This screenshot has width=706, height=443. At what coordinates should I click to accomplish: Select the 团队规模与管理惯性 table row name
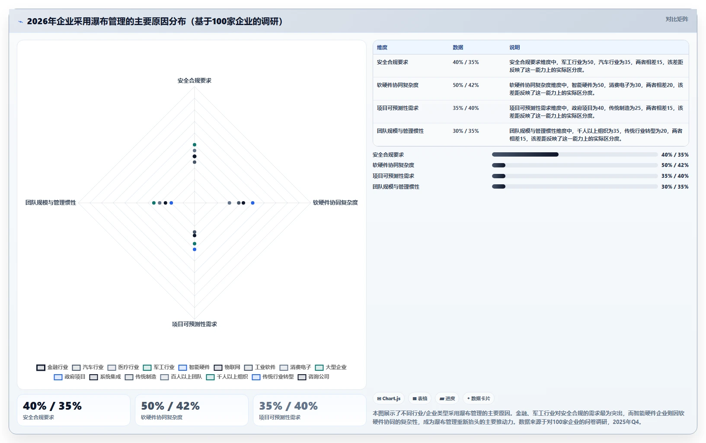pos(400,131)
